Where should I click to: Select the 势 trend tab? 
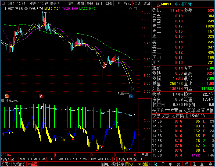point(178,164)
